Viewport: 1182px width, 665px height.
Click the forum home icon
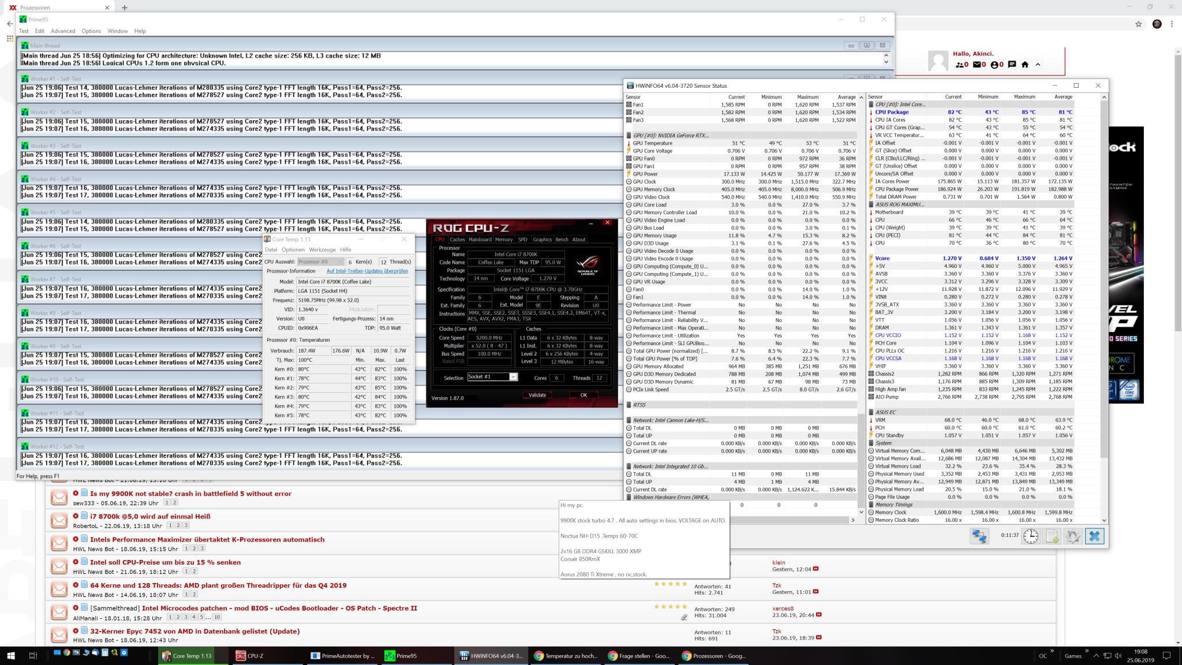(1024, 65)
